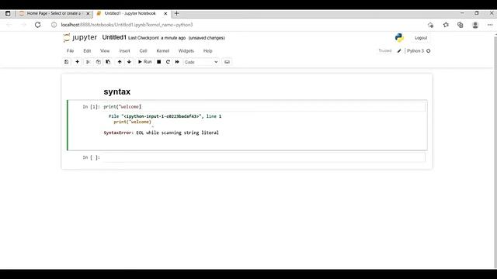Viewport: 497px width, 279px height.
Task: Open a new browser tab
Action: pos(176,13)
